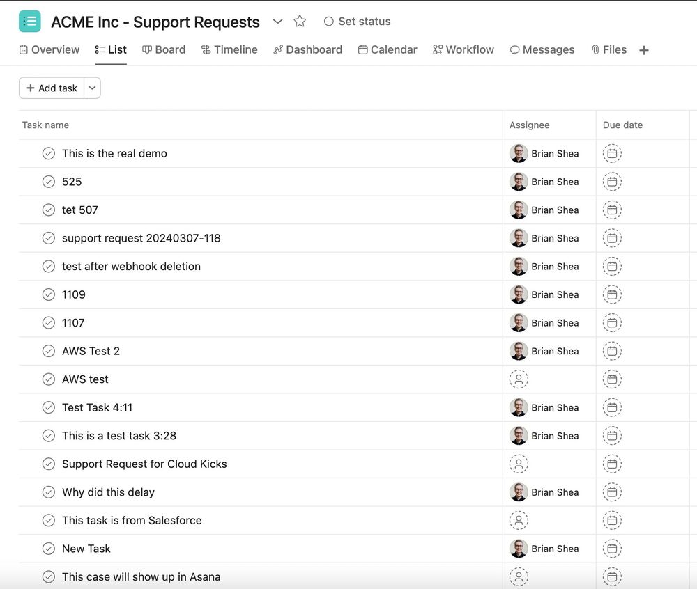Assign 'This case will show up in Asana'

[x=519, y=577]
